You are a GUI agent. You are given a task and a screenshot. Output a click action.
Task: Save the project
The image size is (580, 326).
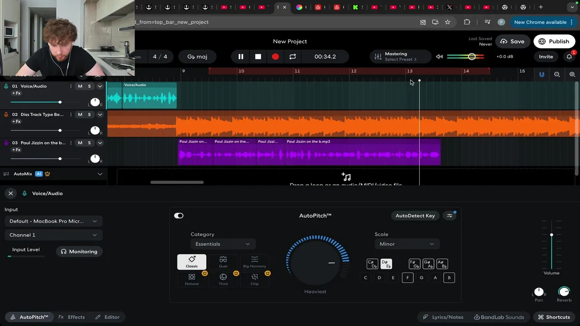(x=512, y=41)
